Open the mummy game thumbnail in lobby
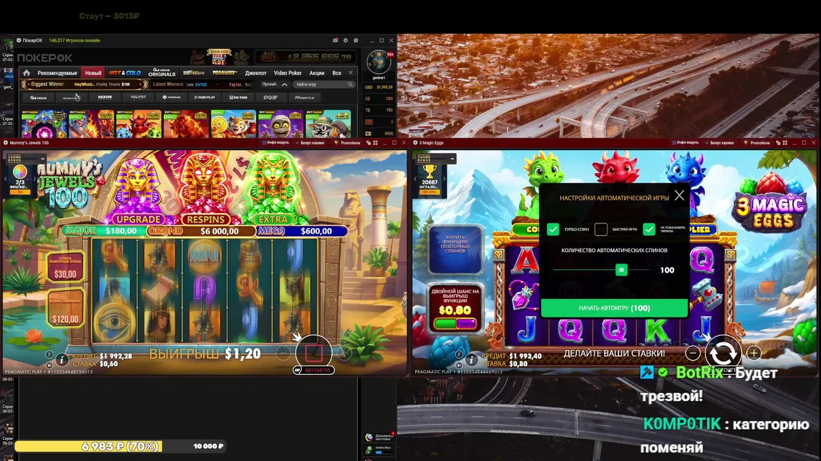The height and width of the screenshot is (461, 821). [x=281, y=124]
